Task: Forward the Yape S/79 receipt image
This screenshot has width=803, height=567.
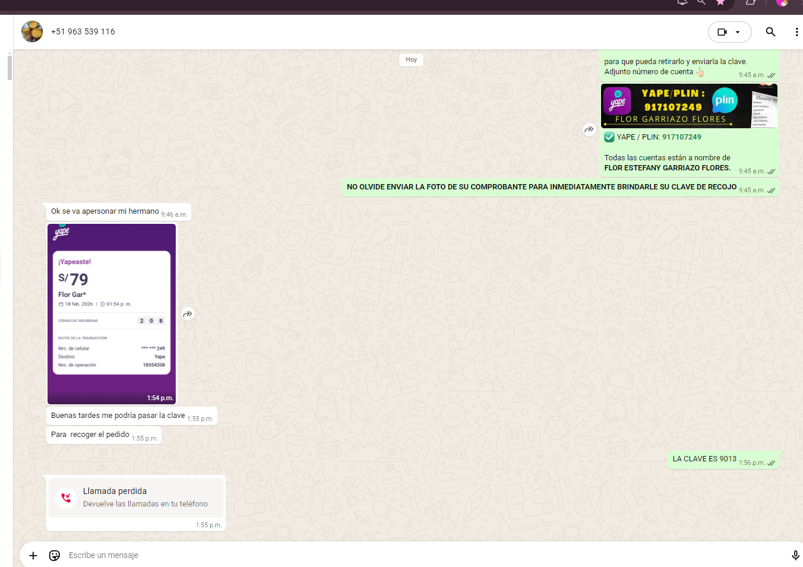Action: point(188,314)
